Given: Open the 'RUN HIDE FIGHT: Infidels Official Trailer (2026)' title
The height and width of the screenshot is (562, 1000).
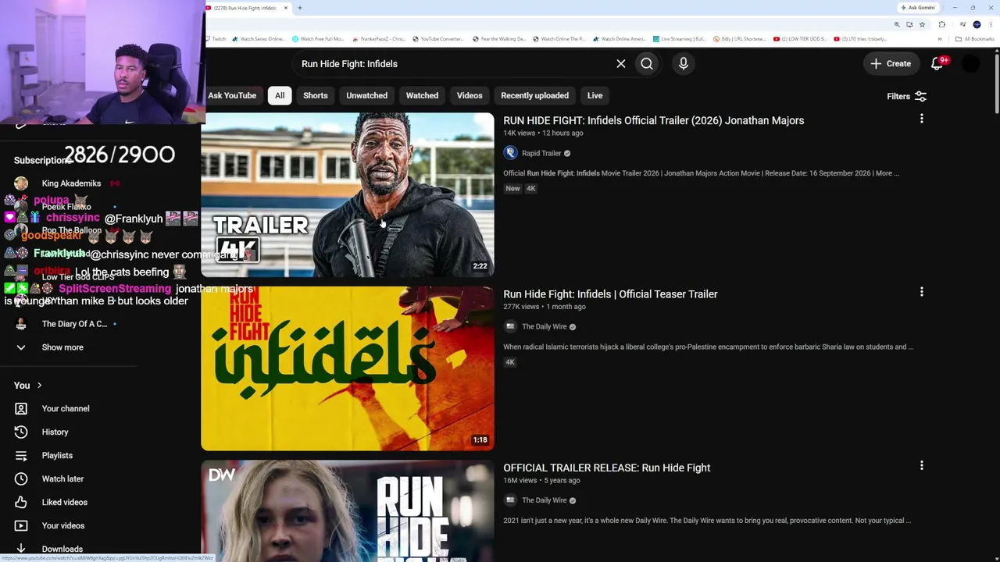Looking at the screenshot, I should click(653, 120).
